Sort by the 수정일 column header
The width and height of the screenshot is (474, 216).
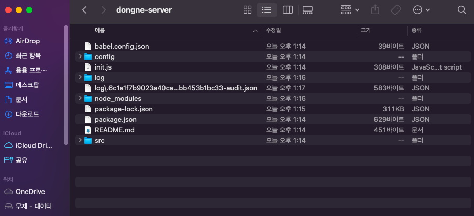pos(273,30)
